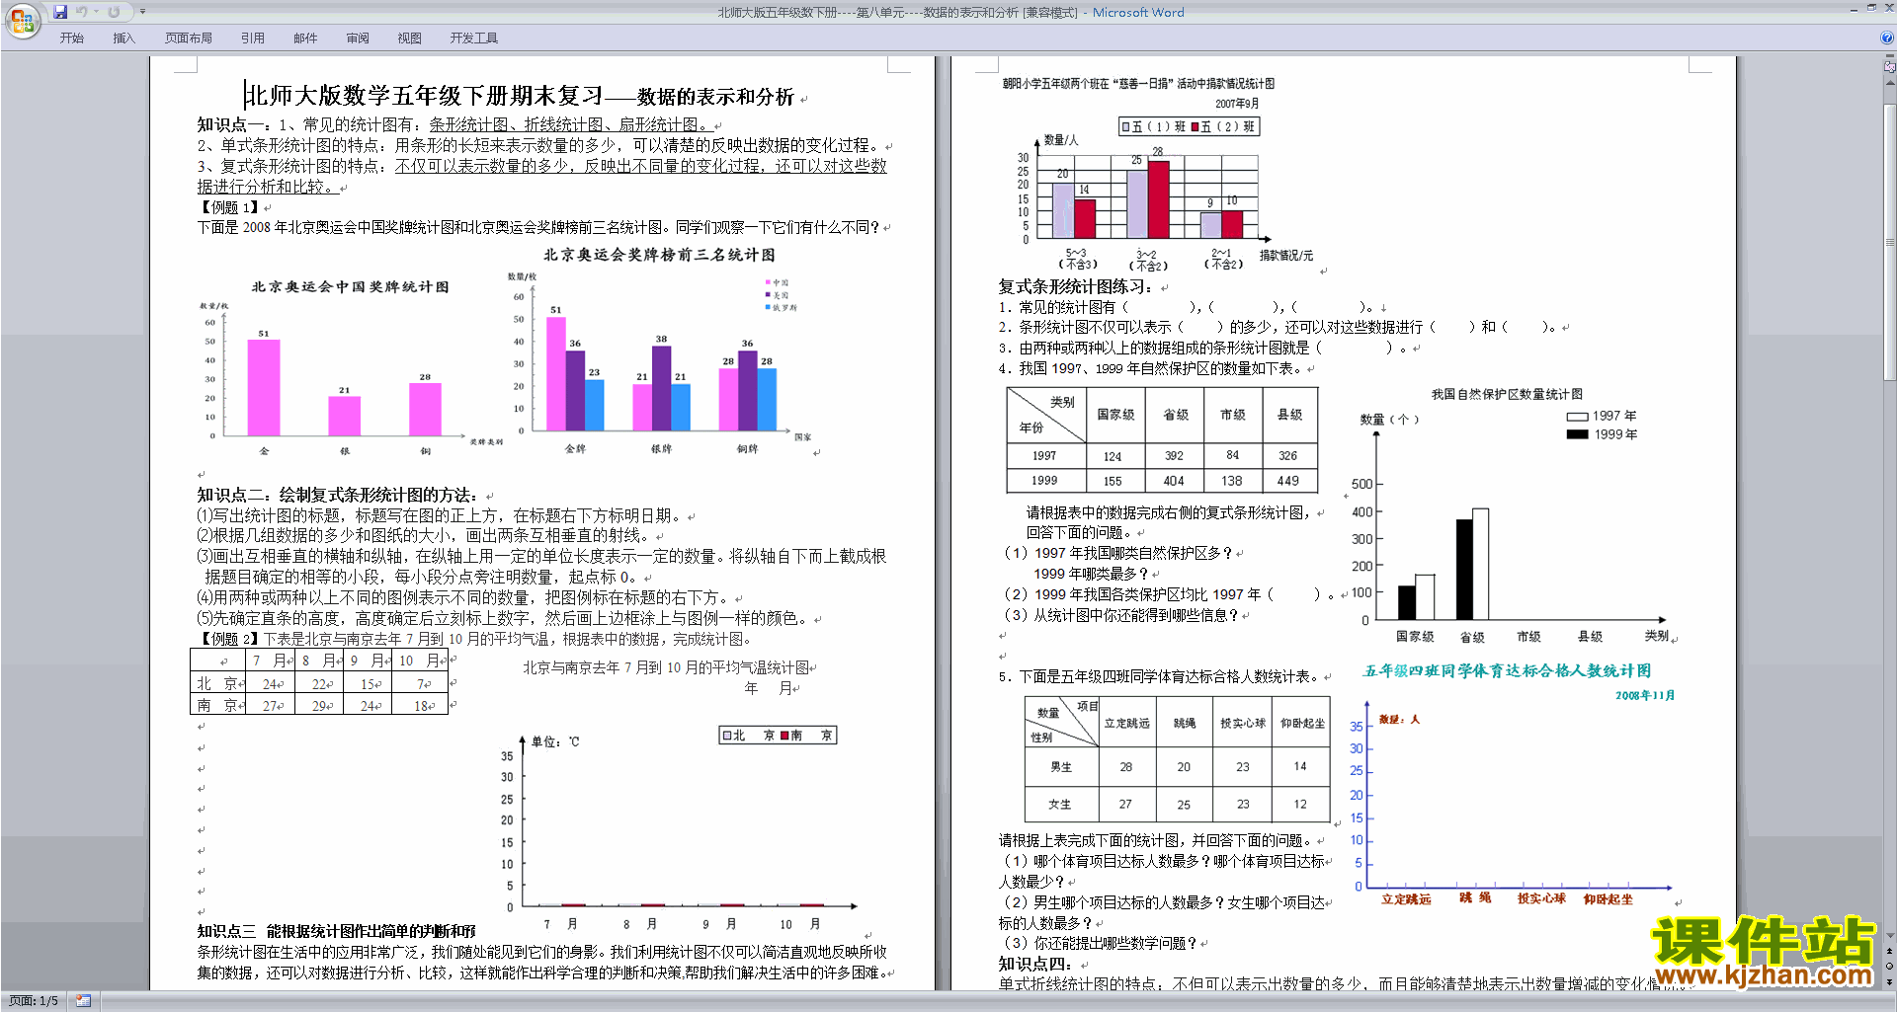Click the title 五年级四班同学体育达标合格人数统计图
The height and width of the screenshot is (1012, 1897).
(1507, 671)
